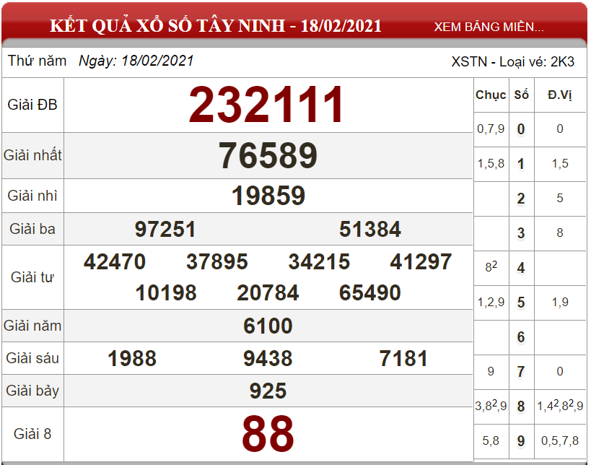Image resolution: width=591 pixels, height=465 pixels.
Task: Select Giải ba number 97251
Action: pyautogui.click(x=165, y=229)
